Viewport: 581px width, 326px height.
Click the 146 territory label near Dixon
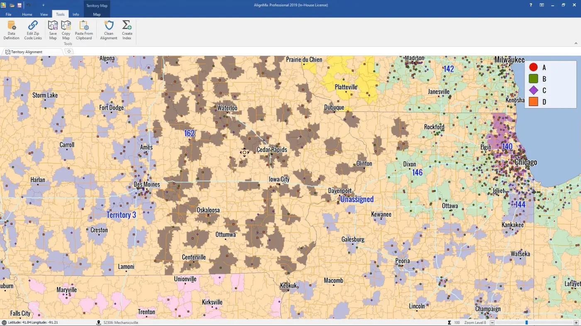tap(417, 172)
